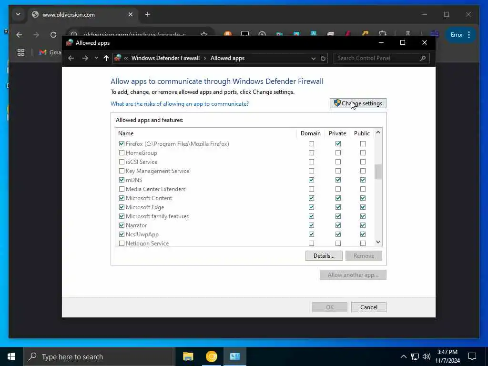Viewport: 488px width, 366px height.
Task: Toggle iSCSI Service checkbox
Action: pos(122,162)
